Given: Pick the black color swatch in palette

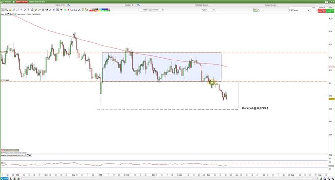Looking at the screenshot, I should tap(97, 9).
